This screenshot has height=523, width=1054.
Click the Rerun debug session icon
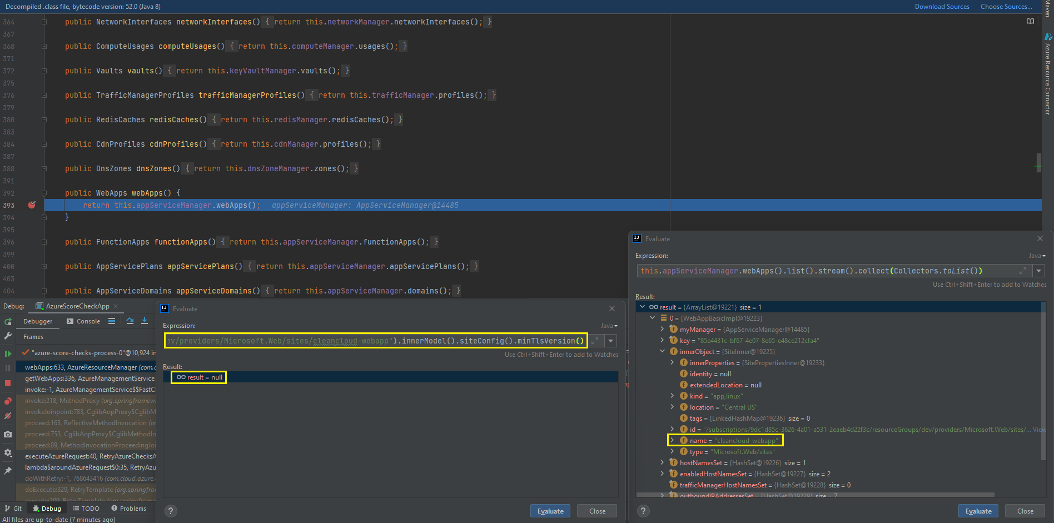pos(8,322)
